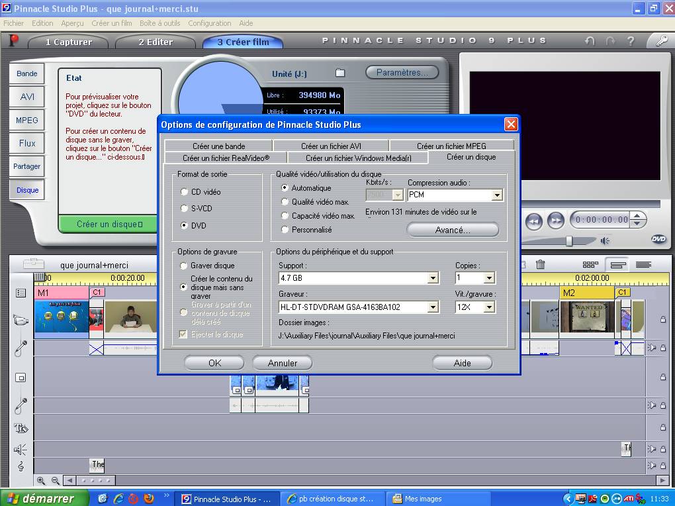Screen dimensions: 675x506
Task: Open the Boîte à outils menu
Action: (159, 23)
